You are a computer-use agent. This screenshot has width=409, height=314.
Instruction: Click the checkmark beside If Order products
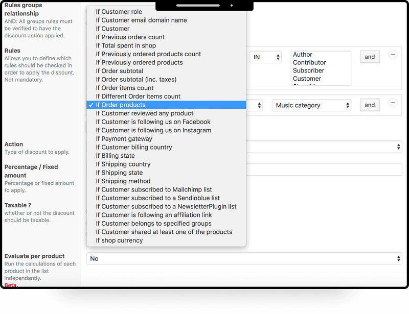click(91, 105)
